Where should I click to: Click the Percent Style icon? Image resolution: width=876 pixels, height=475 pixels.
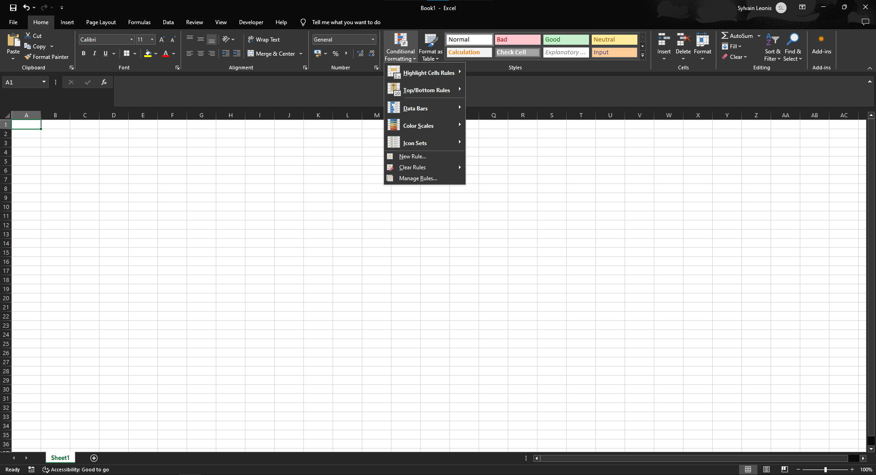pyautogui.click(x=336, y=53)
